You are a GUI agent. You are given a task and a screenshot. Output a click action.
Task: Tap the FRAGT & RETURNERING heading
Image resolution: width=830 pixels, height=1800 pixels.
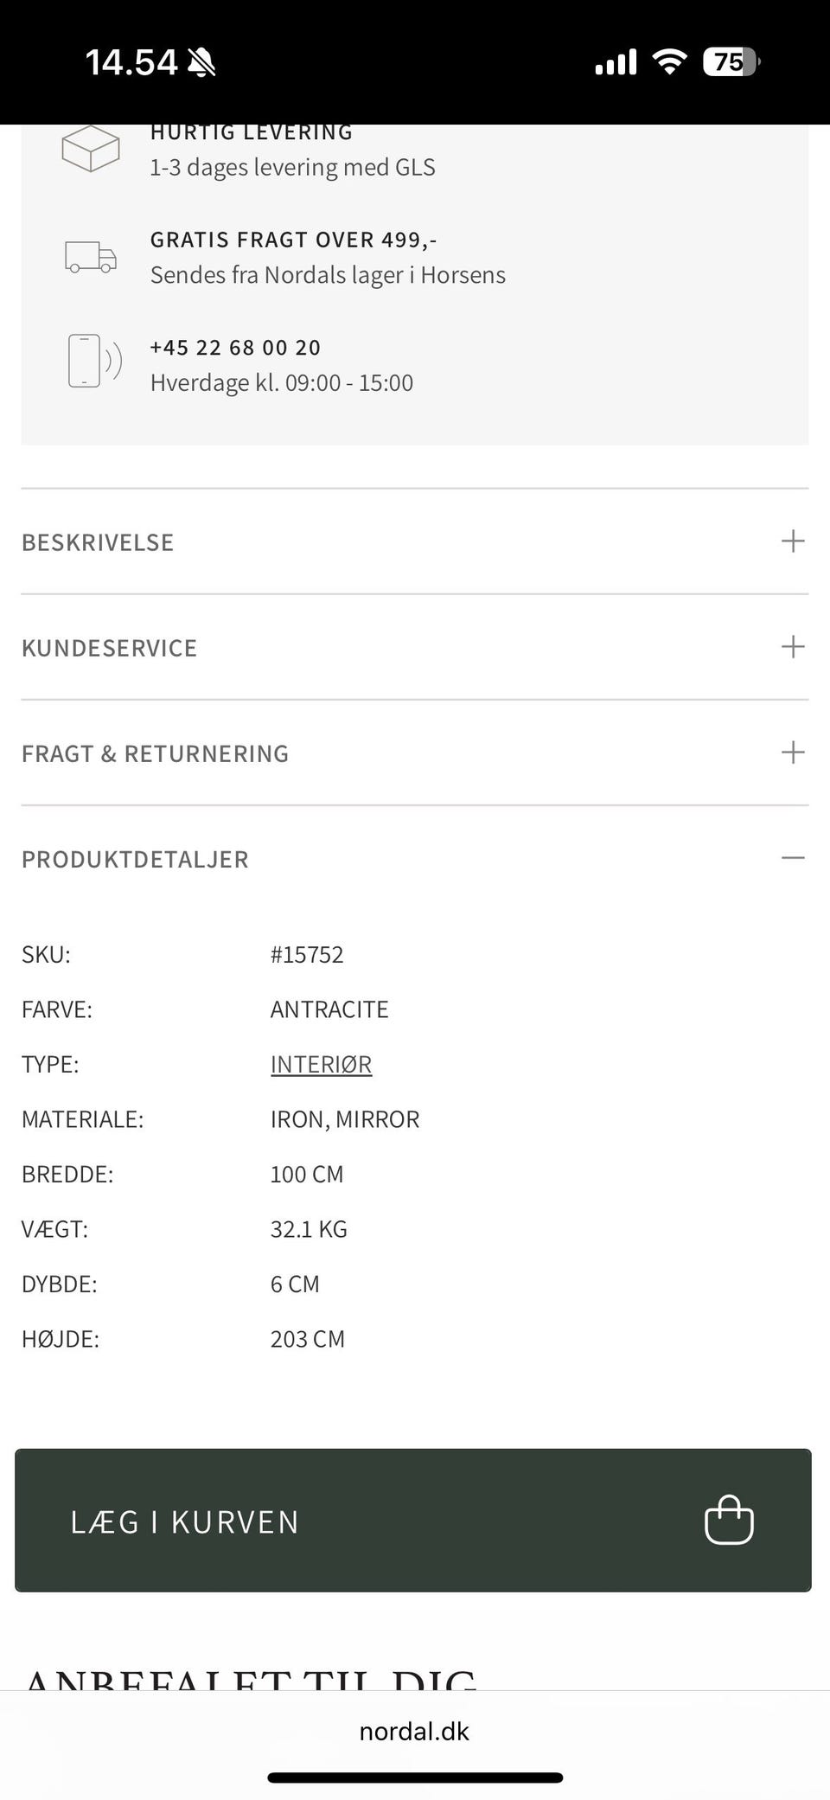(156, 753)
